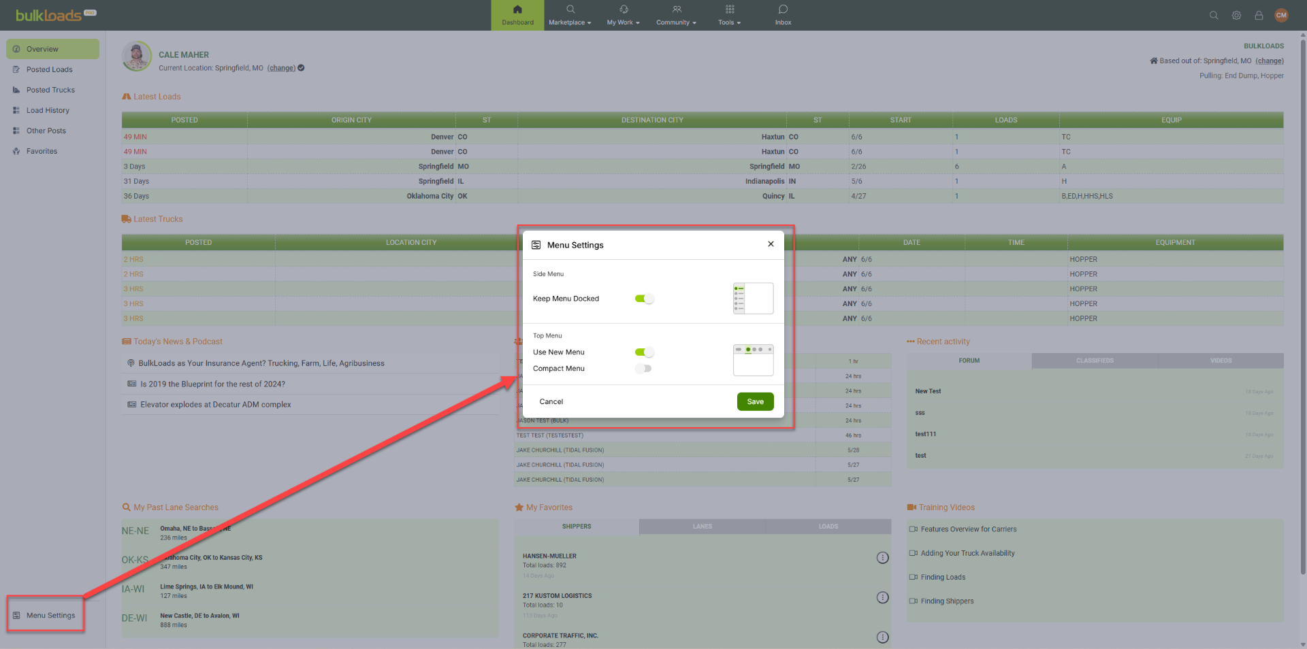
Task: Switch to Lanes tab in My Favorites
Action: [x=702, y=527]
